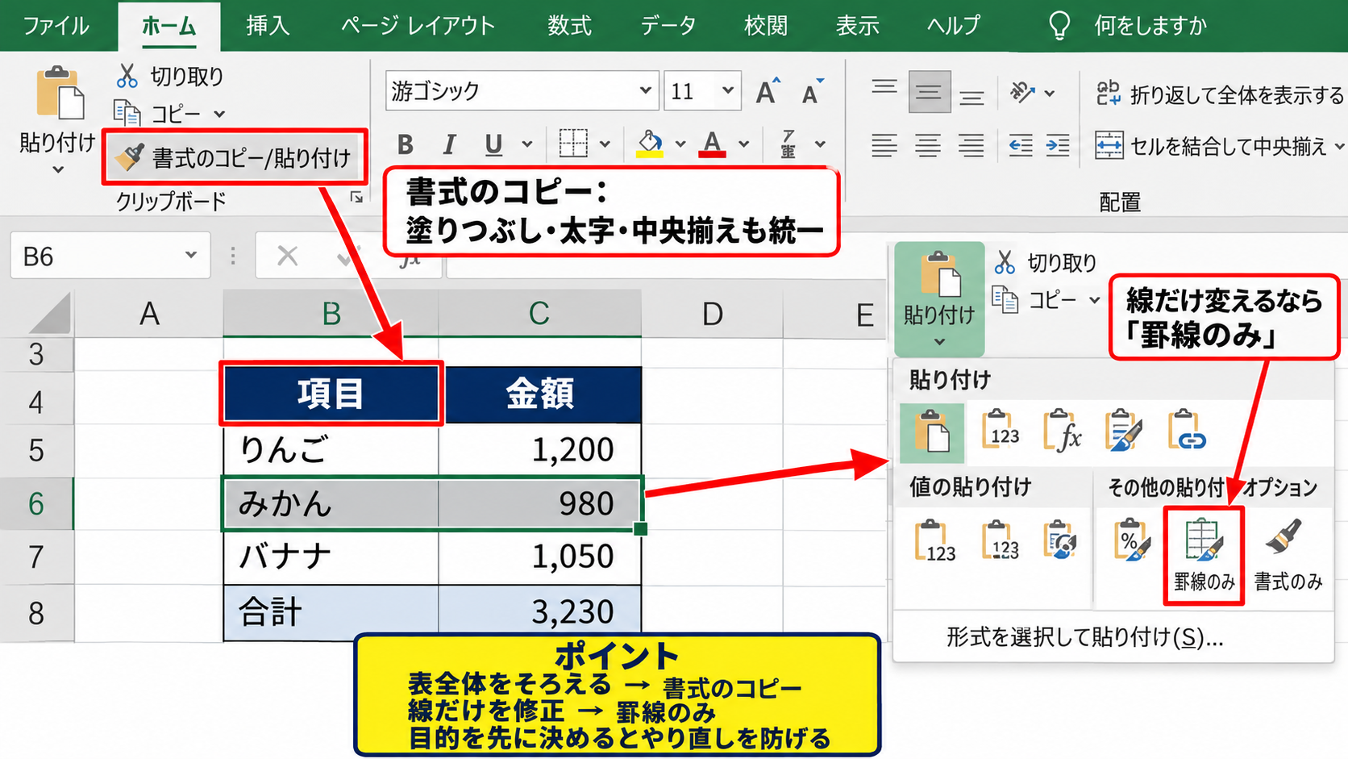1348x759 pixels.
Task: Click the Cut (切り取り) scissors in the ribbon
Action: (127, 76)
